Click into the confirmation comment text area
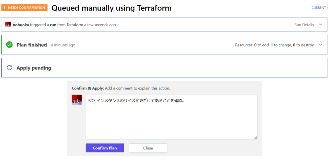 (x=171, y=119)
